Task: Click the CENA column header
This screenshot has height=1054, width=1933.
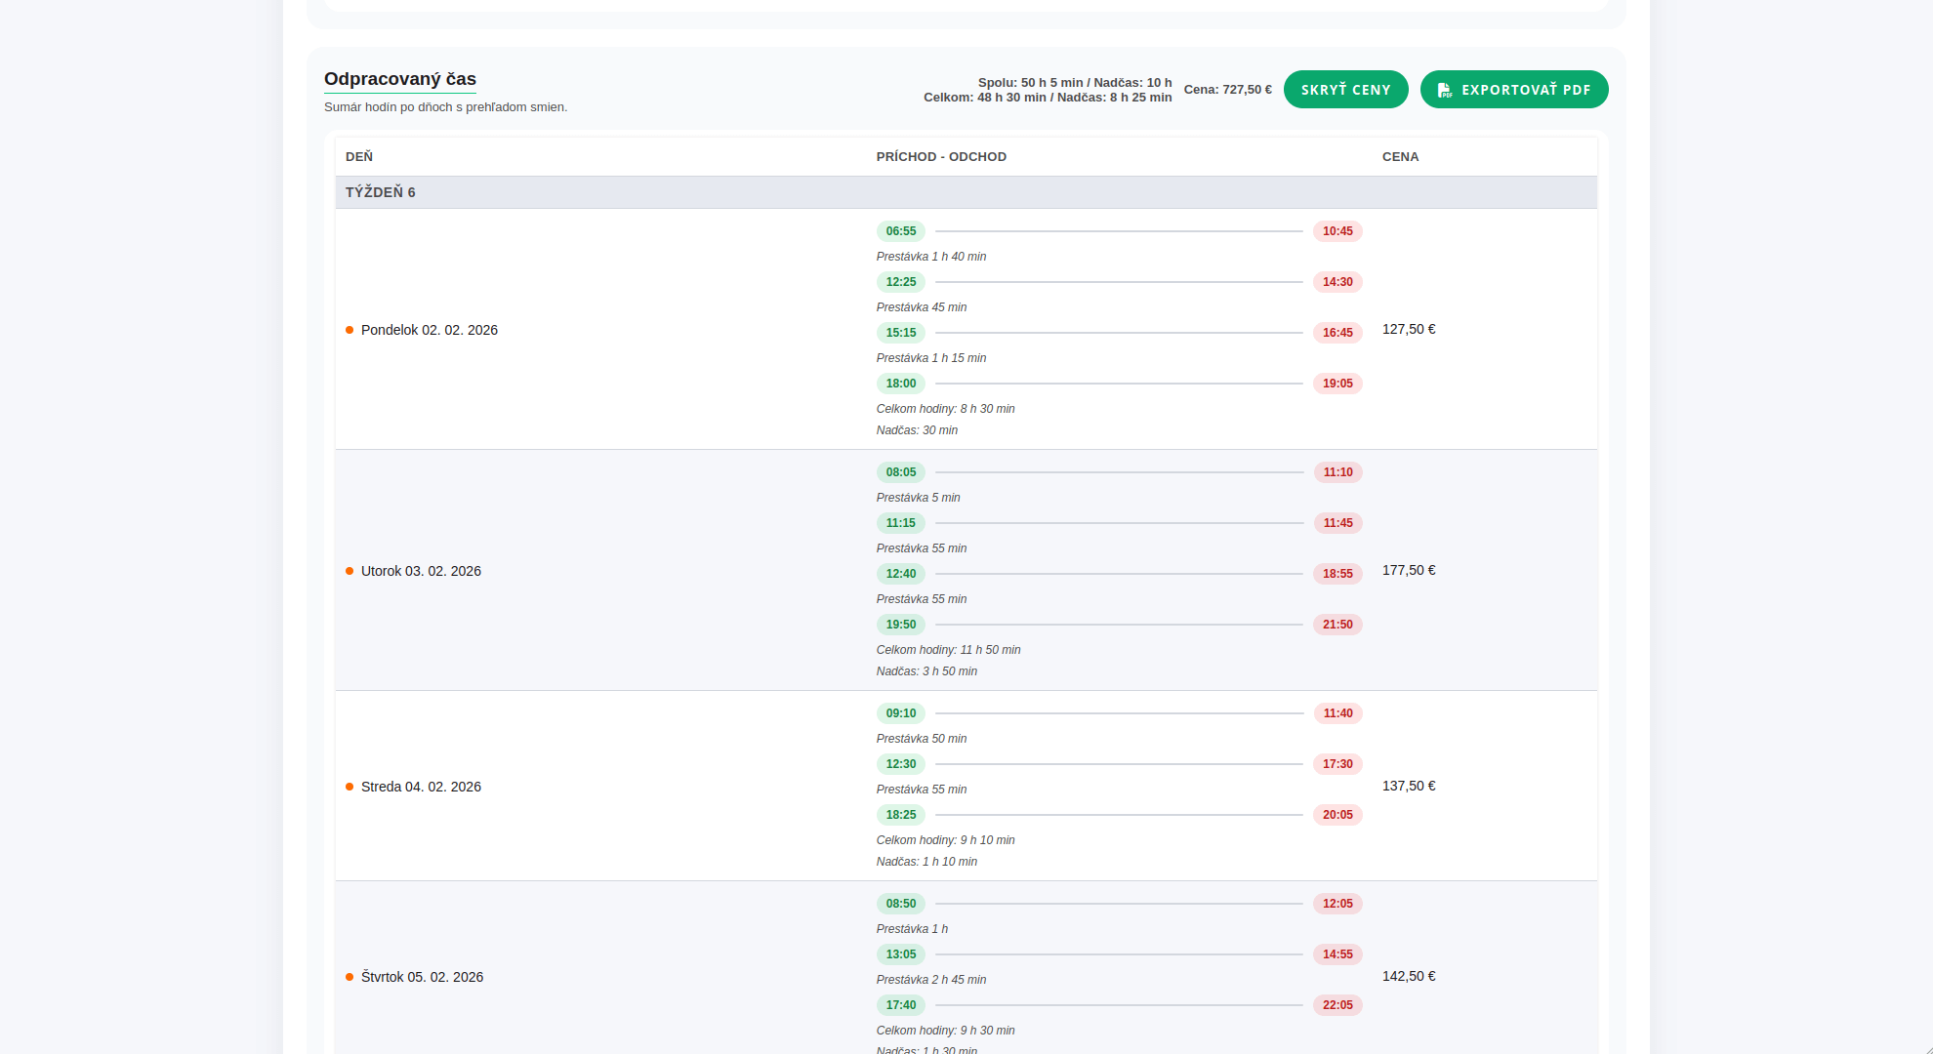Action: click(1400, 156)
